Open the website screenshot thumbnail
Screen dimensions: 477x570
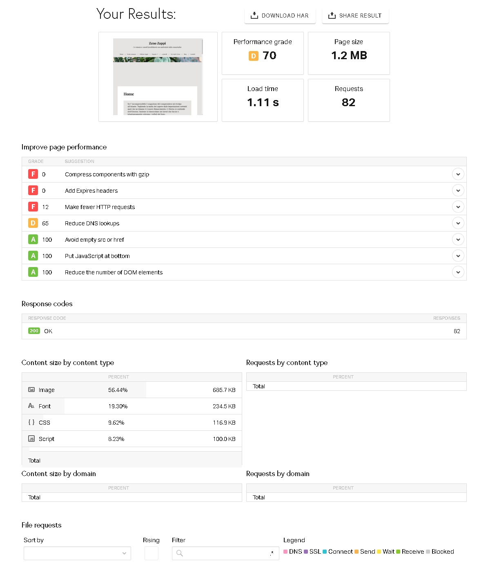click(158, 77)
